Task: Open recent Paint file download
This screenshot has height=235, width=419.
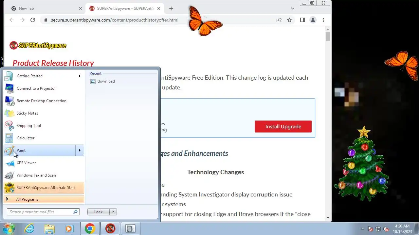Action: [x=102, y=81]
